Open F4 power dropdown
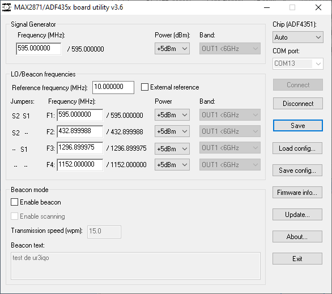This screenshot has height=294, width=332. [x=172, y=165]
